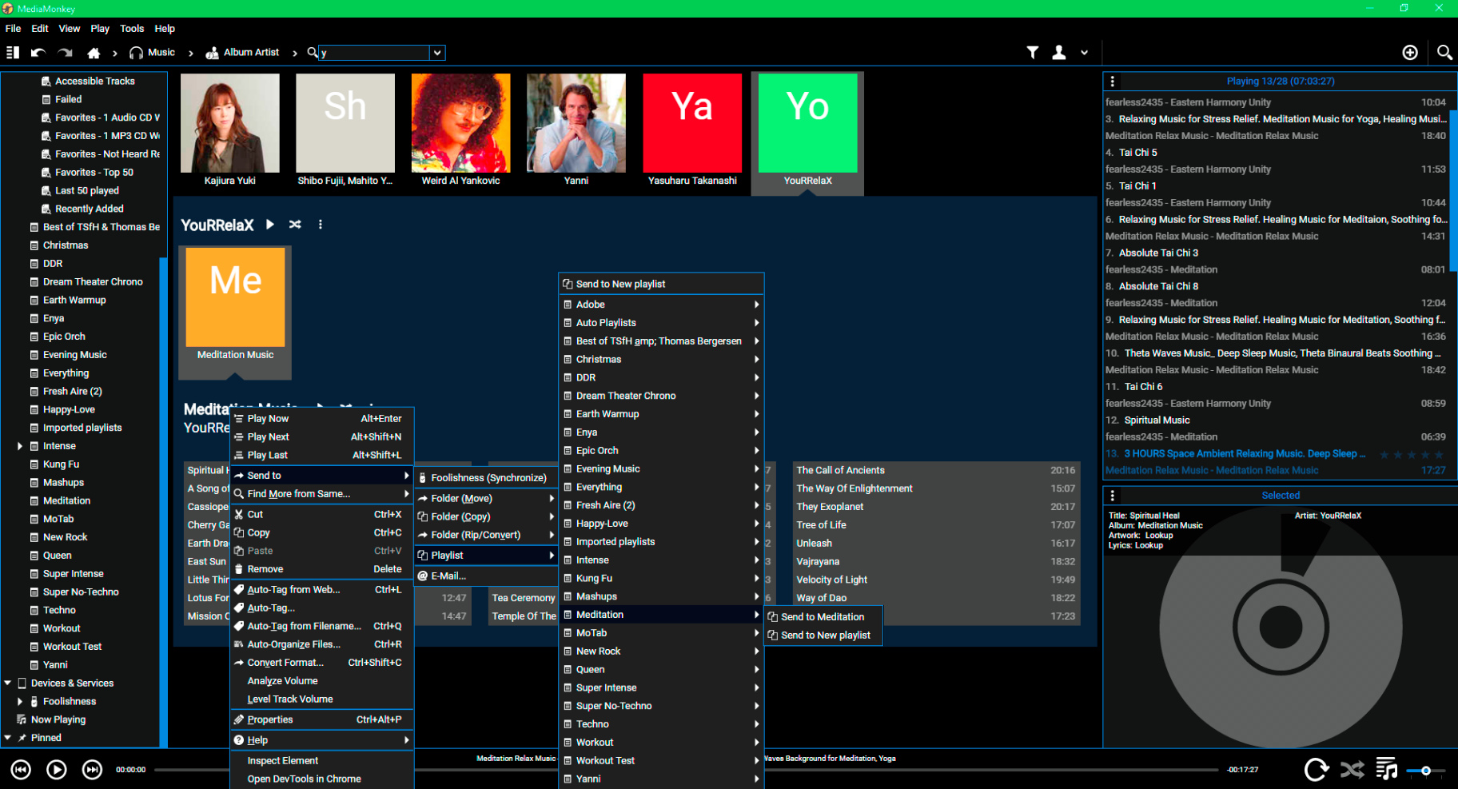Select Copy in context menu
Image resolution: width=1458 pixels, height=789 pixels.
coord(322,533)
